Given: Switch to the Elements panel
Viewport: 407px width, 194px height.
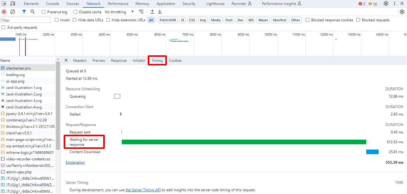Looking at the screenshot, I should [31, 4].
